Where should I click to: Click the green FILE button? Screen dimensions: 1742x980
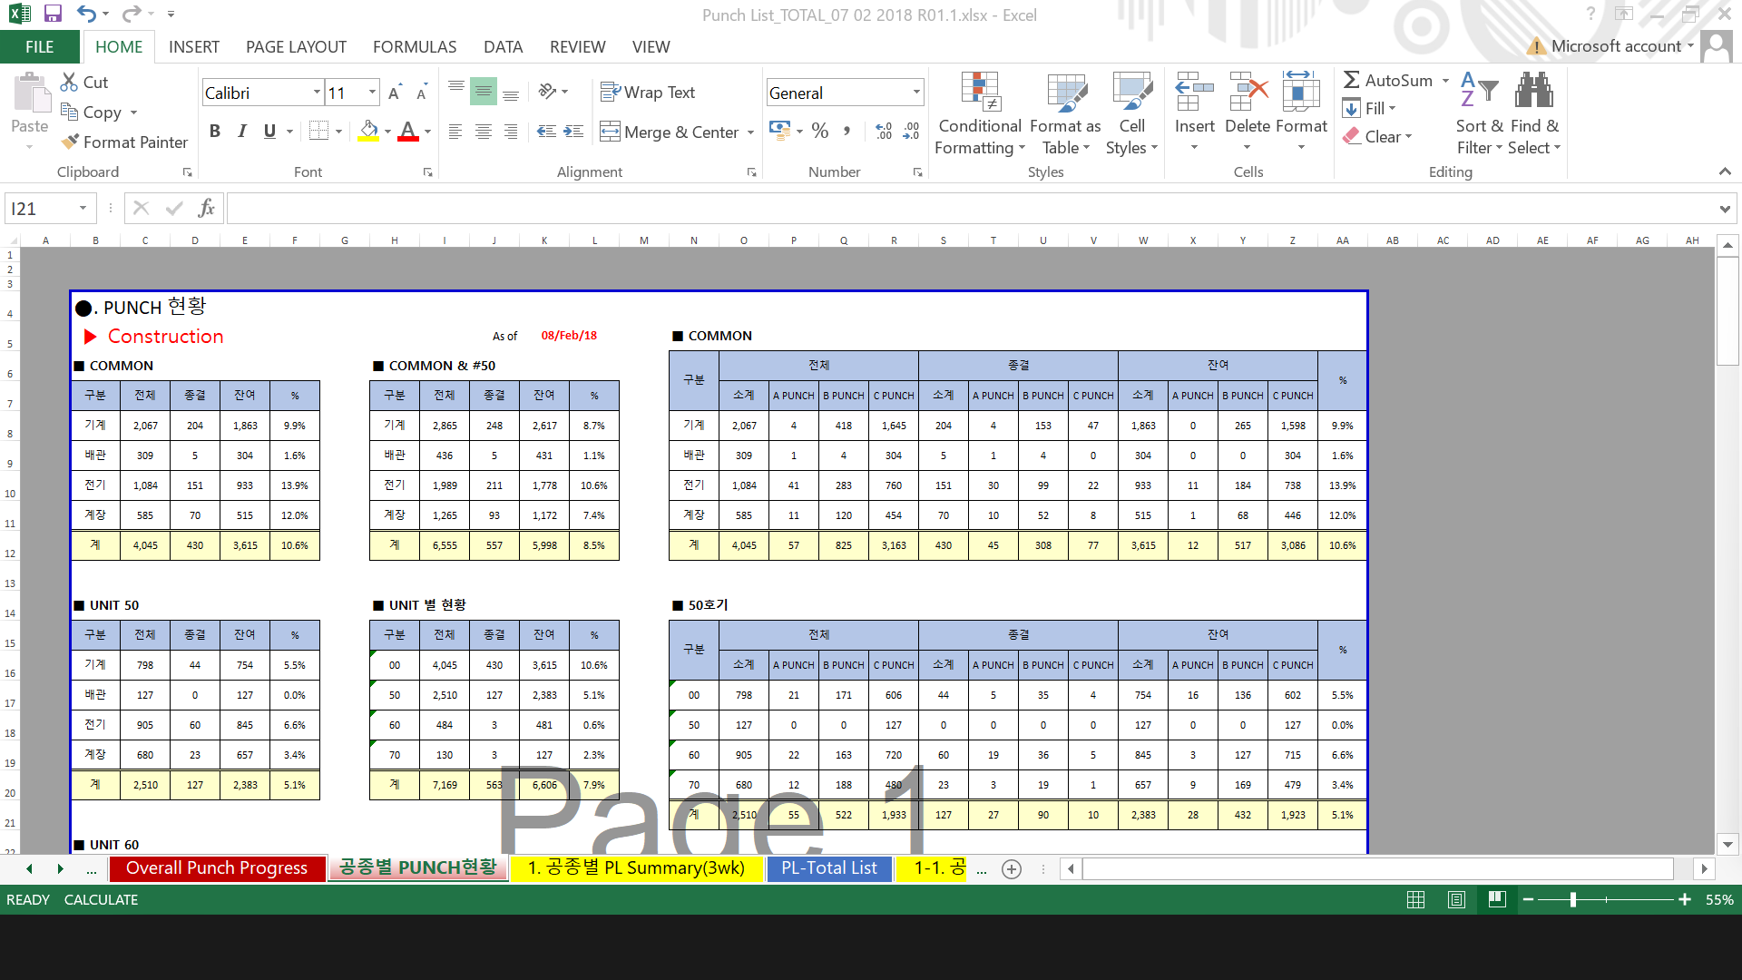(x=39, y=46)
